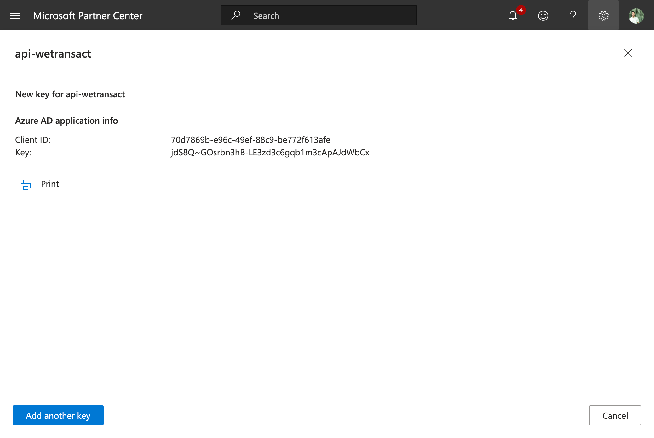Screen dimensions: 654x438
Task: Click the Search input box
Action: click(x=319, y=15)
